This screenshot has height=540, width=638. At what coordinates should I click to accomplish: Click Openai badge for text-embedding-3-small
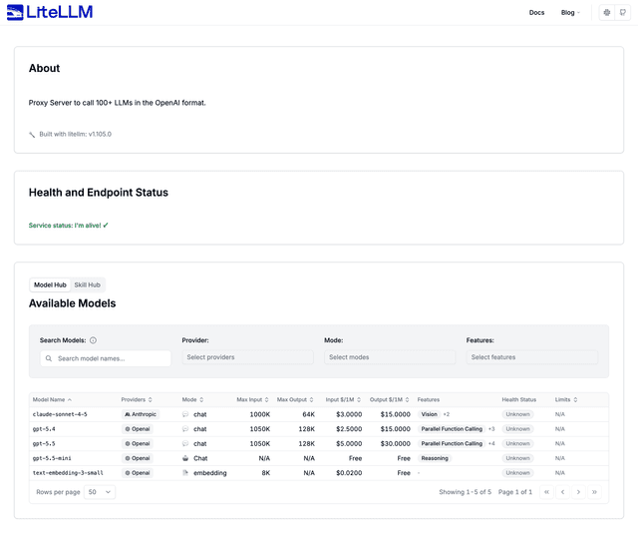coord(138,473)
